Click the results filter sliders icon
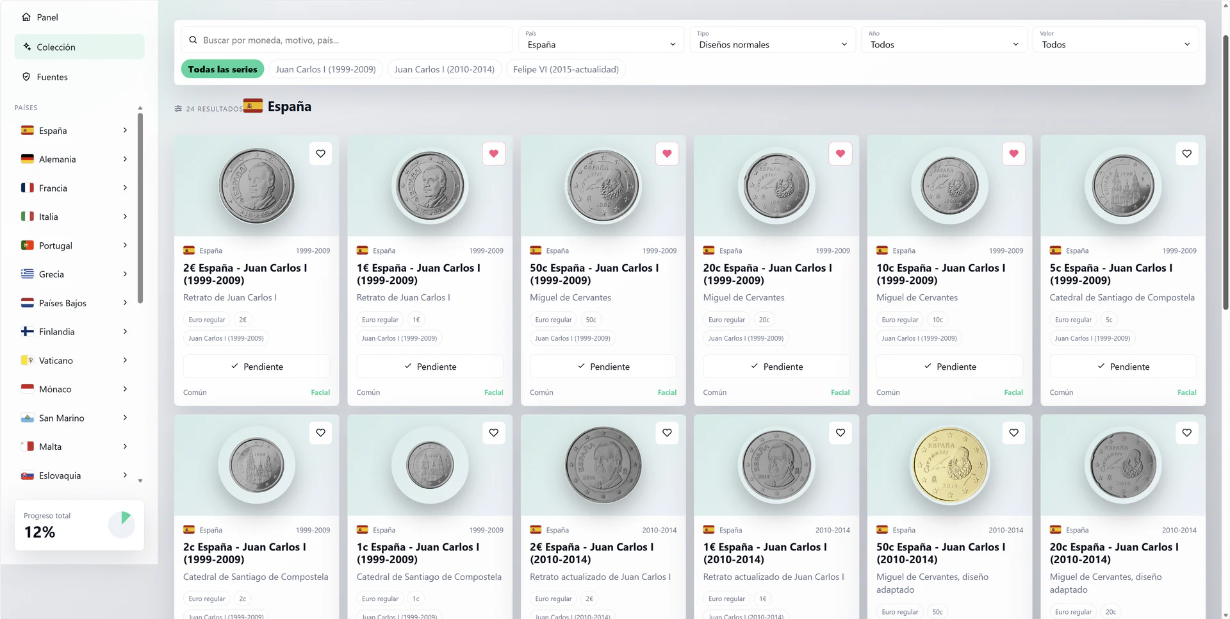1230x619 pixels. [178, 109]
